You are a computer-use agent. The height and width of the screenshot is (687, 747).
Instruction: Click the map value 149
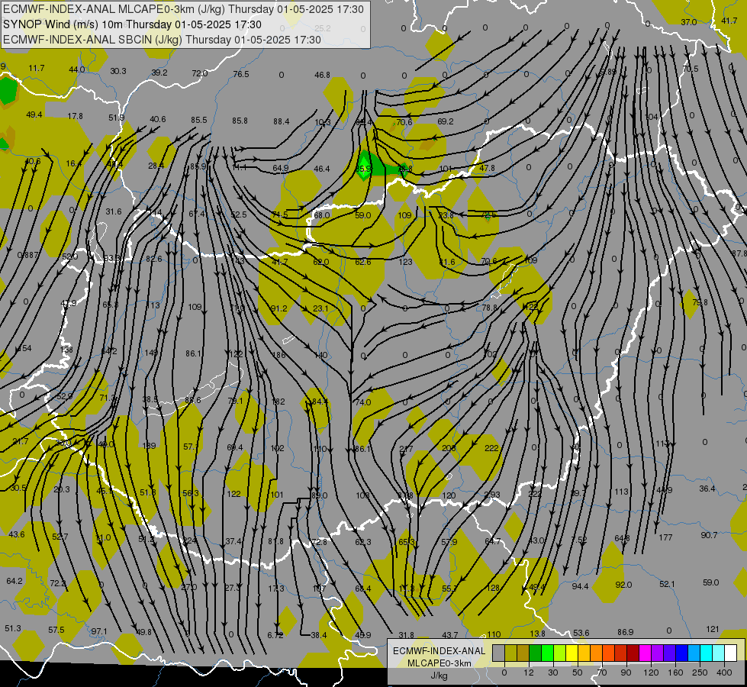pos(151,353)
